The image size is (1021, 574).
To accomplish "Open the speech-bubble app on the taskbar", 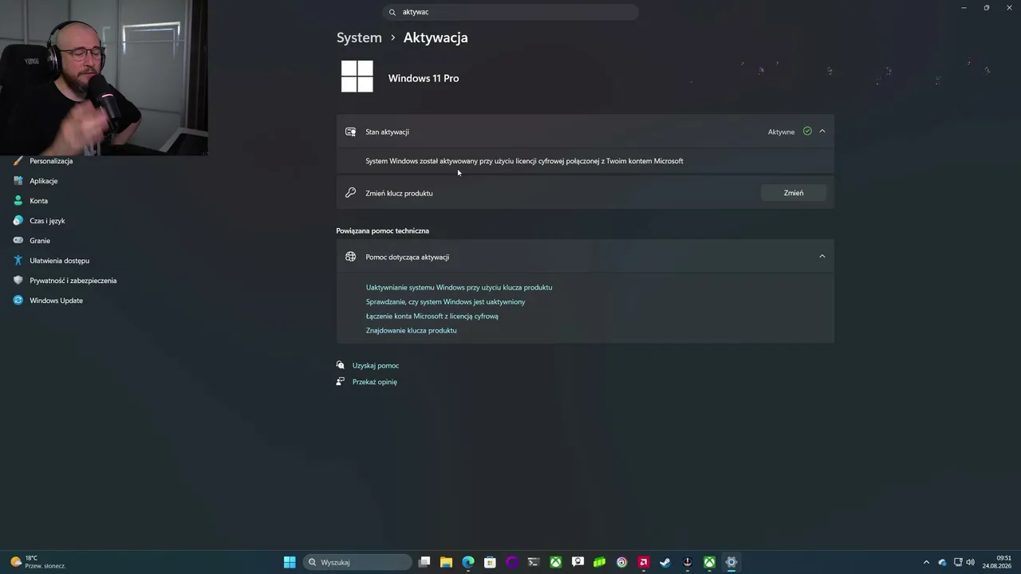I will click(578, 562).
